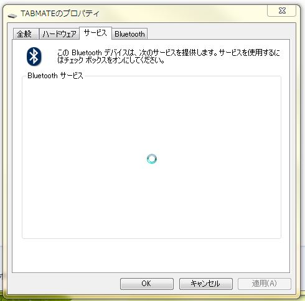Screen dimensions: 305x301
Task: Click the TABMATEのプロパティ title text
Action: point(60,14)
